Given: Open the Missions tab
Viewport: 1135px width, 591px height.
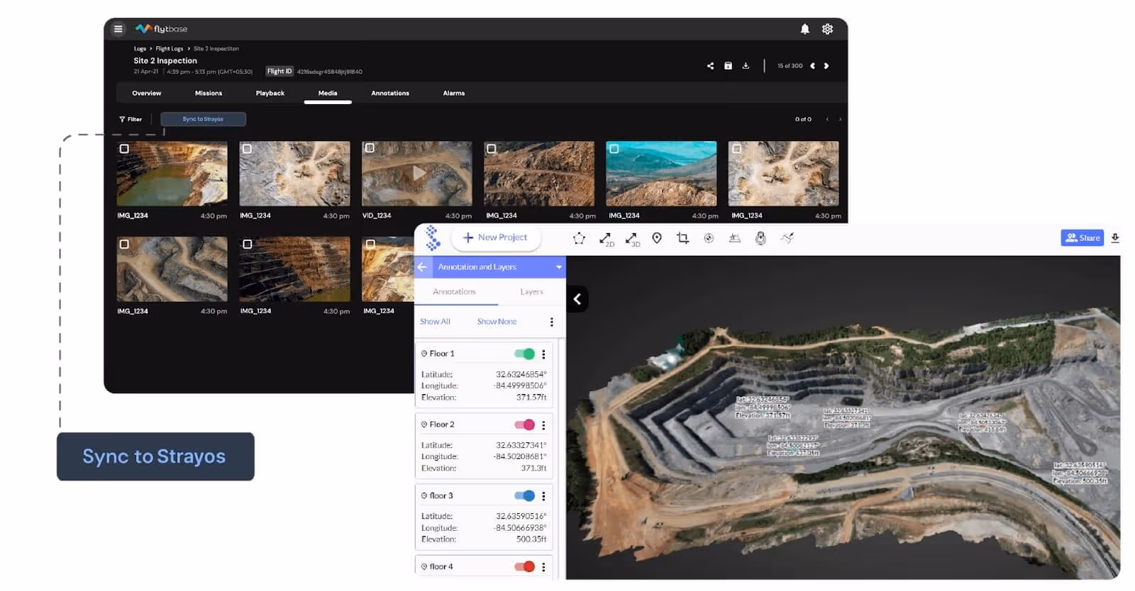Looking at the screenshot, I should [209, 94].
